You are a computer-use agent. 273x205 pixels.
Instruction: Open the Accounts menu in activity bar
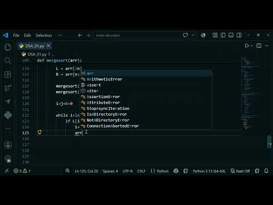pyautogui.click(x=8, y=145)
